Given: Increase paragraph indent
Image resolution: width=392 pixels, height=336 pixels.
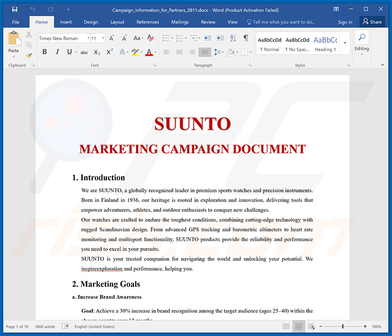Looking at the screenshot, I should (220, 38).
